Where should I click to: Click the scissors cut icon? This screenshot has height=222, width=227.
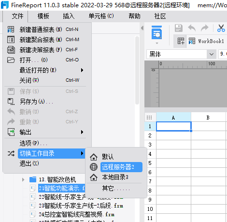[x=221, y=28]
